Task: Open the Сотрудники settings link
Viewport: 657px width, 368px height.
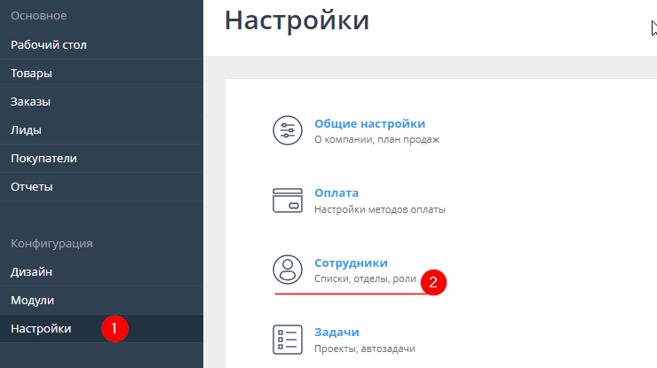Action: click(x=351, y=262)
